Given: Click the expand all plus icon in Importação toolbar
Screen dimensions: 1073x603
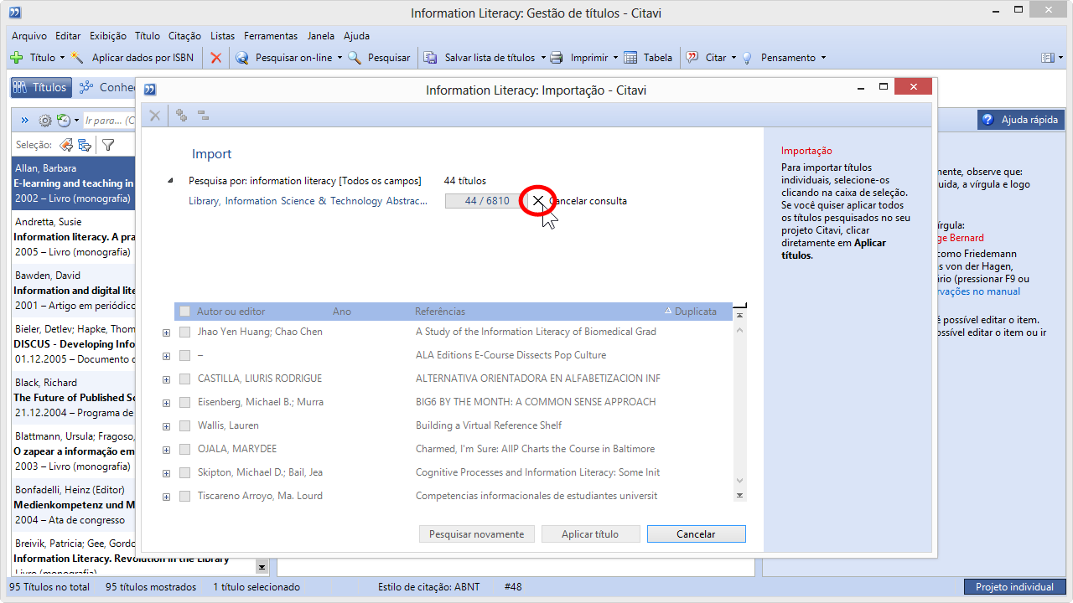Looking at the screenshot, I should pos(181,116).
